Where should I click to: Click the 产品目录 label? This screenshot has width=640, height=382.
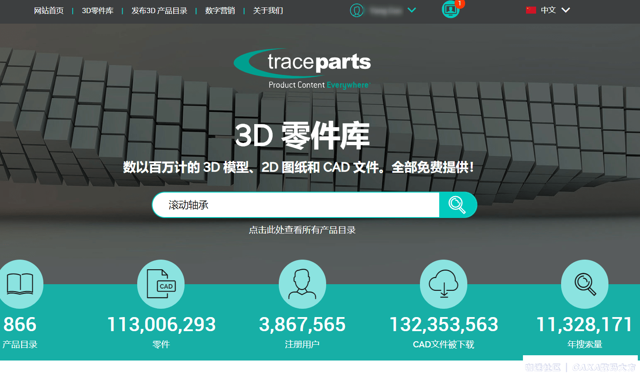point(20,345)
